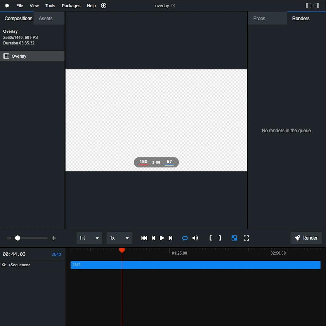Step back one frame
The height and width of the screenshot is (326, 326).
point(154,238)
